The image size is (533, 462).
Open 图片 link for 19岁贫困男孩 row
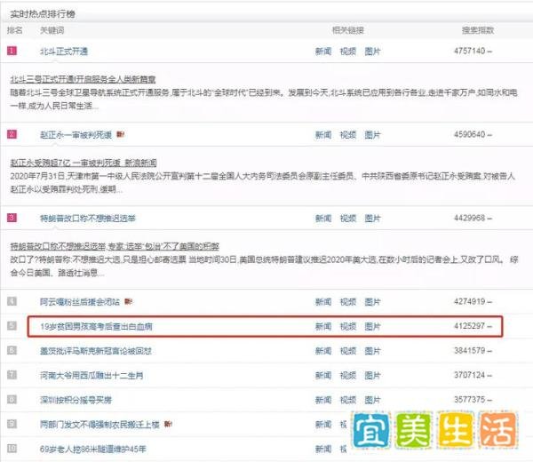(372, 327)
